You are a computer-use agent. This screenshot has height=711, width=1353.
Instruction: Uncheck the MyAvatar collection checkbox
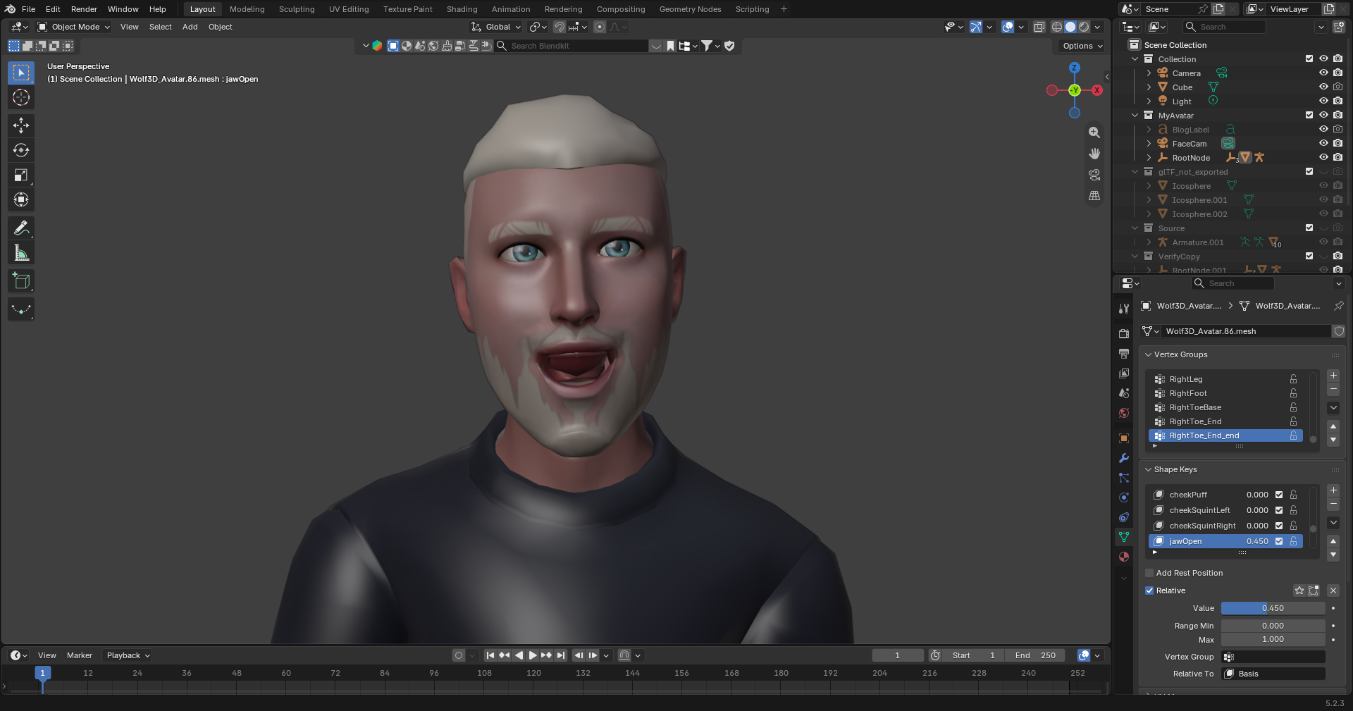tap(1309, 116)
